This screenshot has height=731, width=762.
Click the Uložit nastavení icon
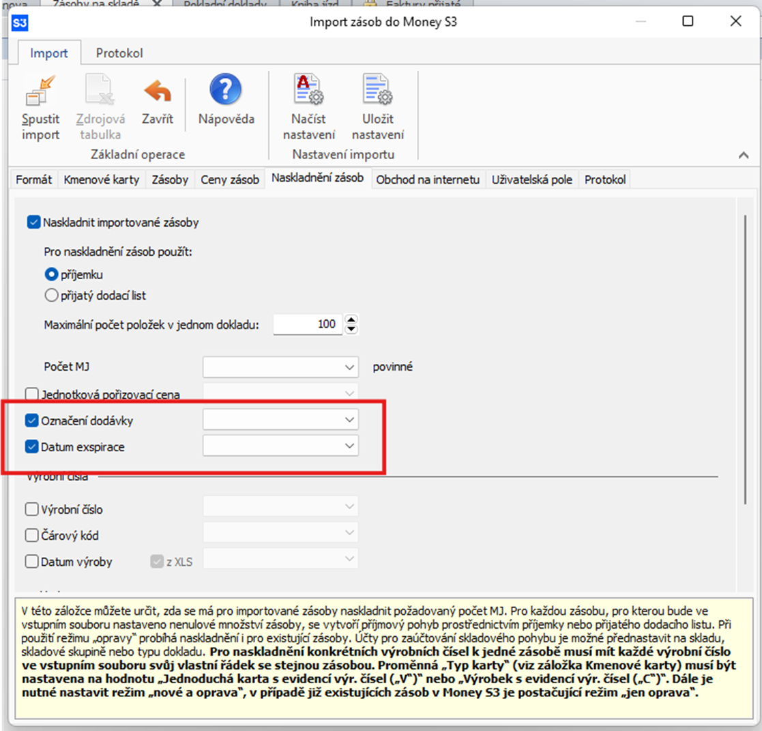click(378, 89)
